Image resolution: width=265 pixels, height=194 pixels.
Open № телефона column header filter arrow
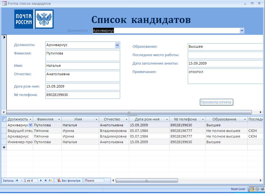(203, 120)
